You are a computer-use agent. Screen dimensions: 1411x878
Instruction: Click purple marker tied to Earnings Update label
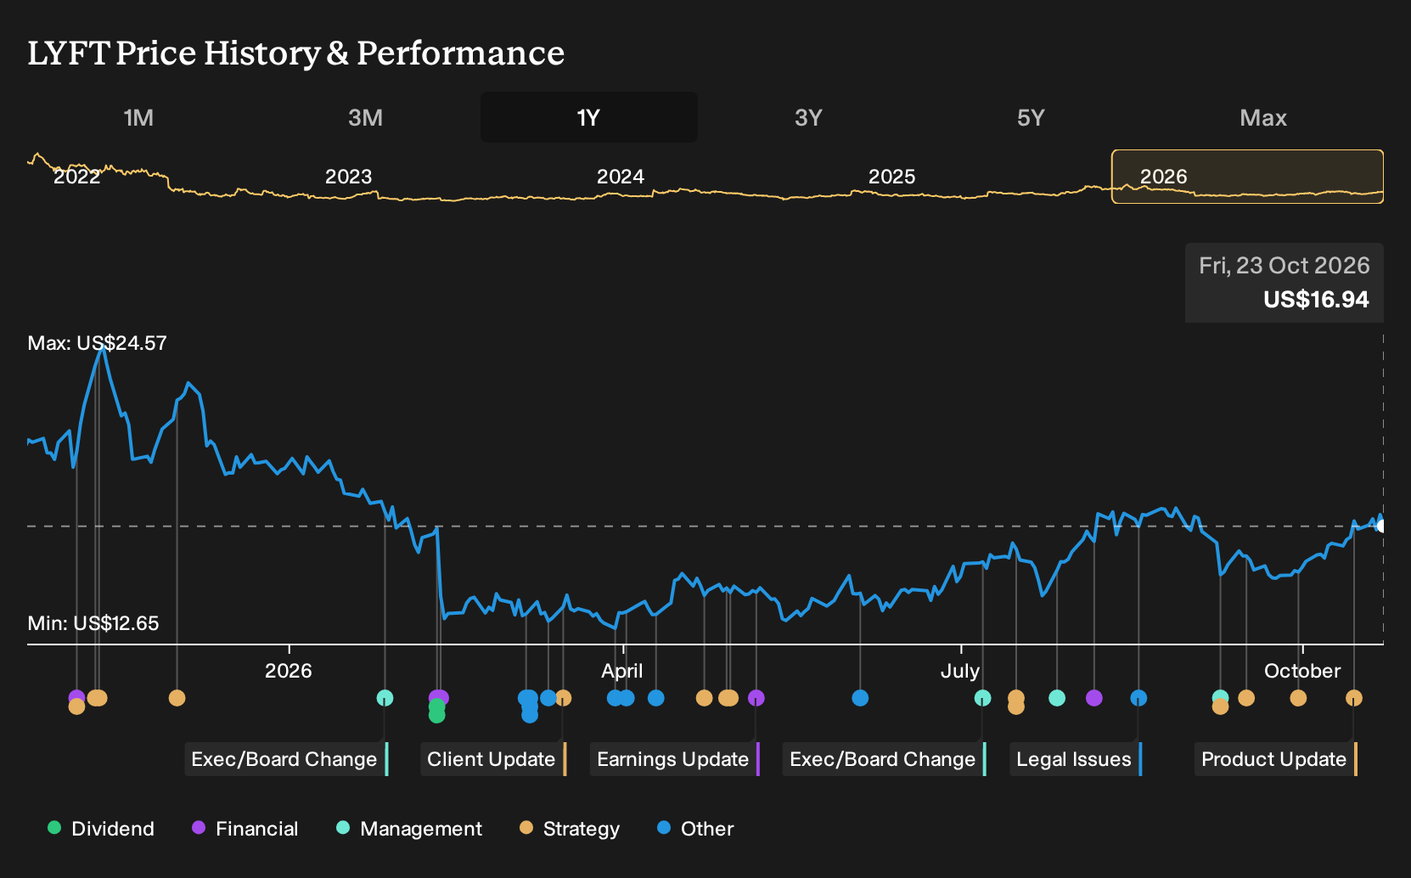(x=756, y=698)
